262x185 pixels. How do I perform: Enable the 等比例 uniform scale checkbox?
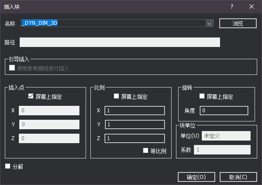pos(146,151)
